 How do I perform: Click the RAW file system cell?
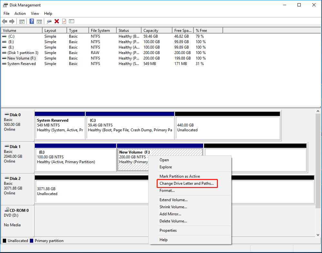coord(95,53)
